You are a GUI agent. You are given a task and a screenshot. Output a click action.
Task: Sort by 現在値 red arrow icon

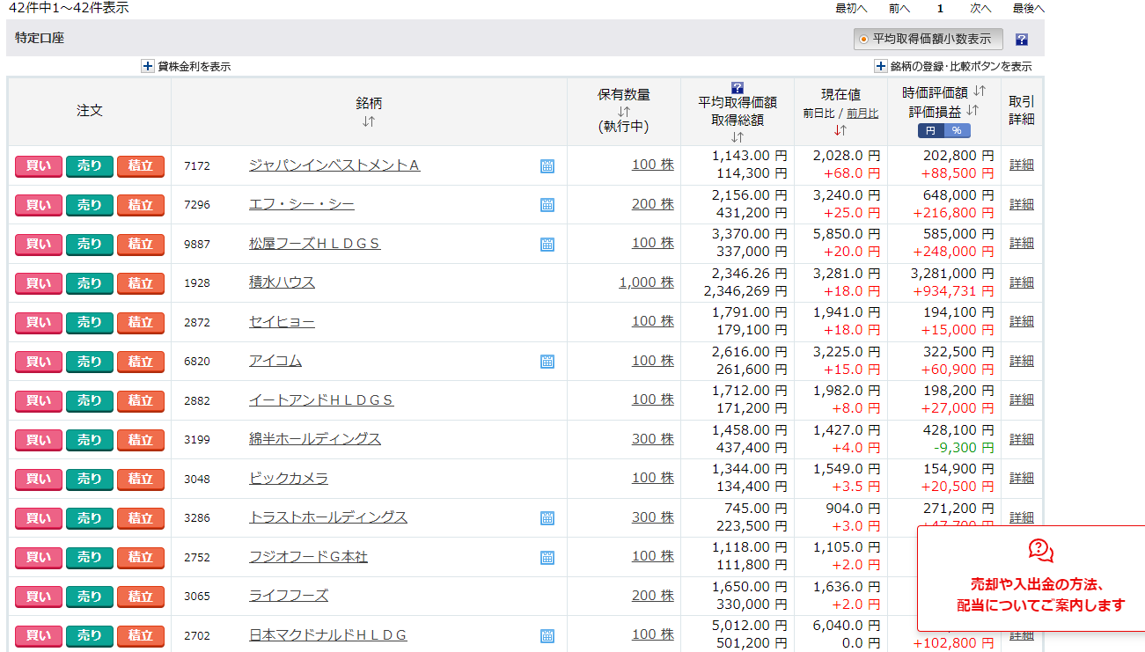point(840,129)
